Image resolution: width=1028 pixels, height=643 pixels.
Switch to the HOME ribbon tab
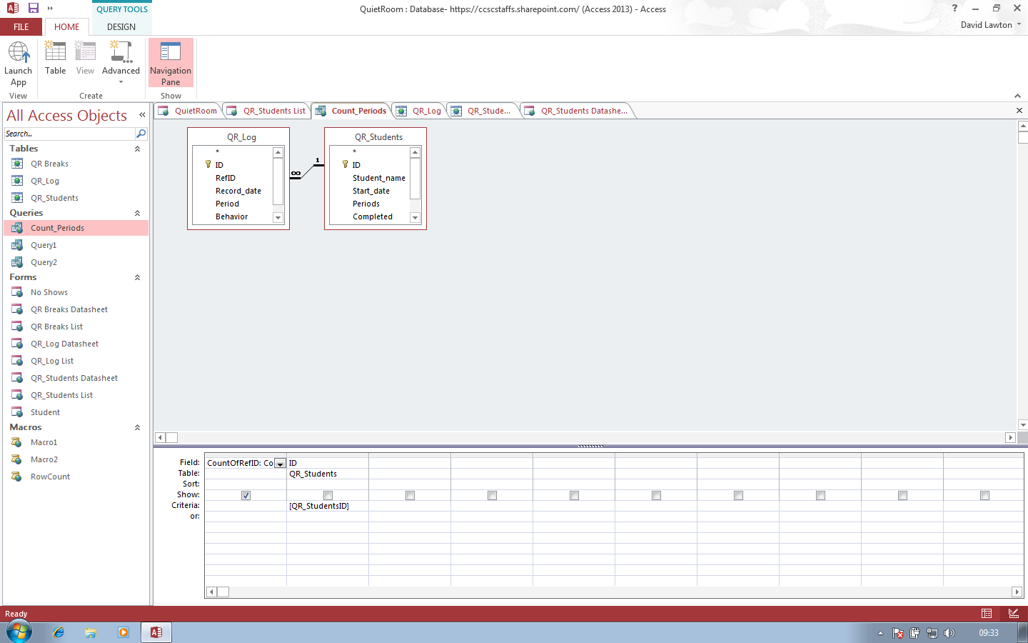[x=67, y=27]
